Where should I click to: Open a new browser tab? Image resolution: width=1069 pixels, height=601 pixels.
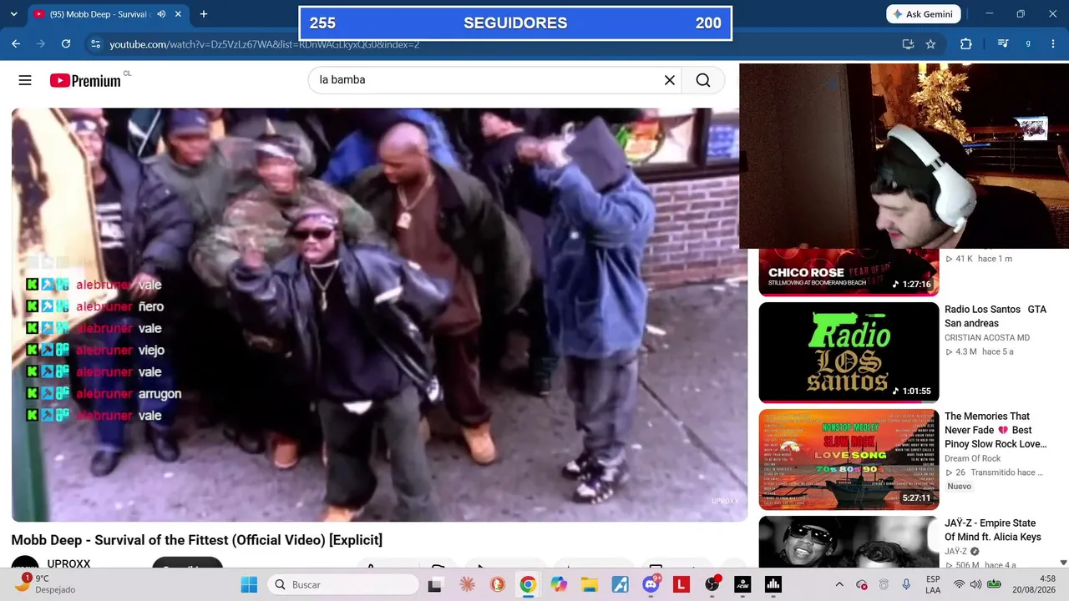pos(203,14)
